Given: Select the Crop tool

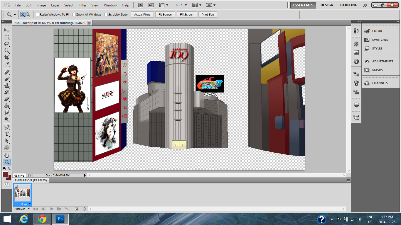Looking at the screenshot, I should click(7, 57).
